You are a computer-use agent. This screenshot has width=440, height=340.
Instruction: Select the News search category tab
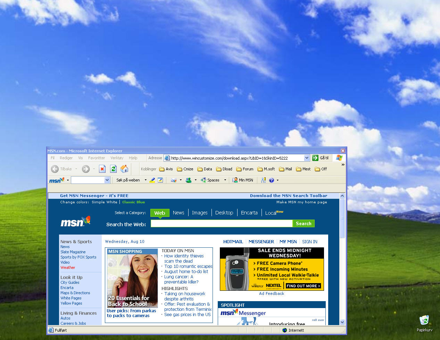click(179, 213)
